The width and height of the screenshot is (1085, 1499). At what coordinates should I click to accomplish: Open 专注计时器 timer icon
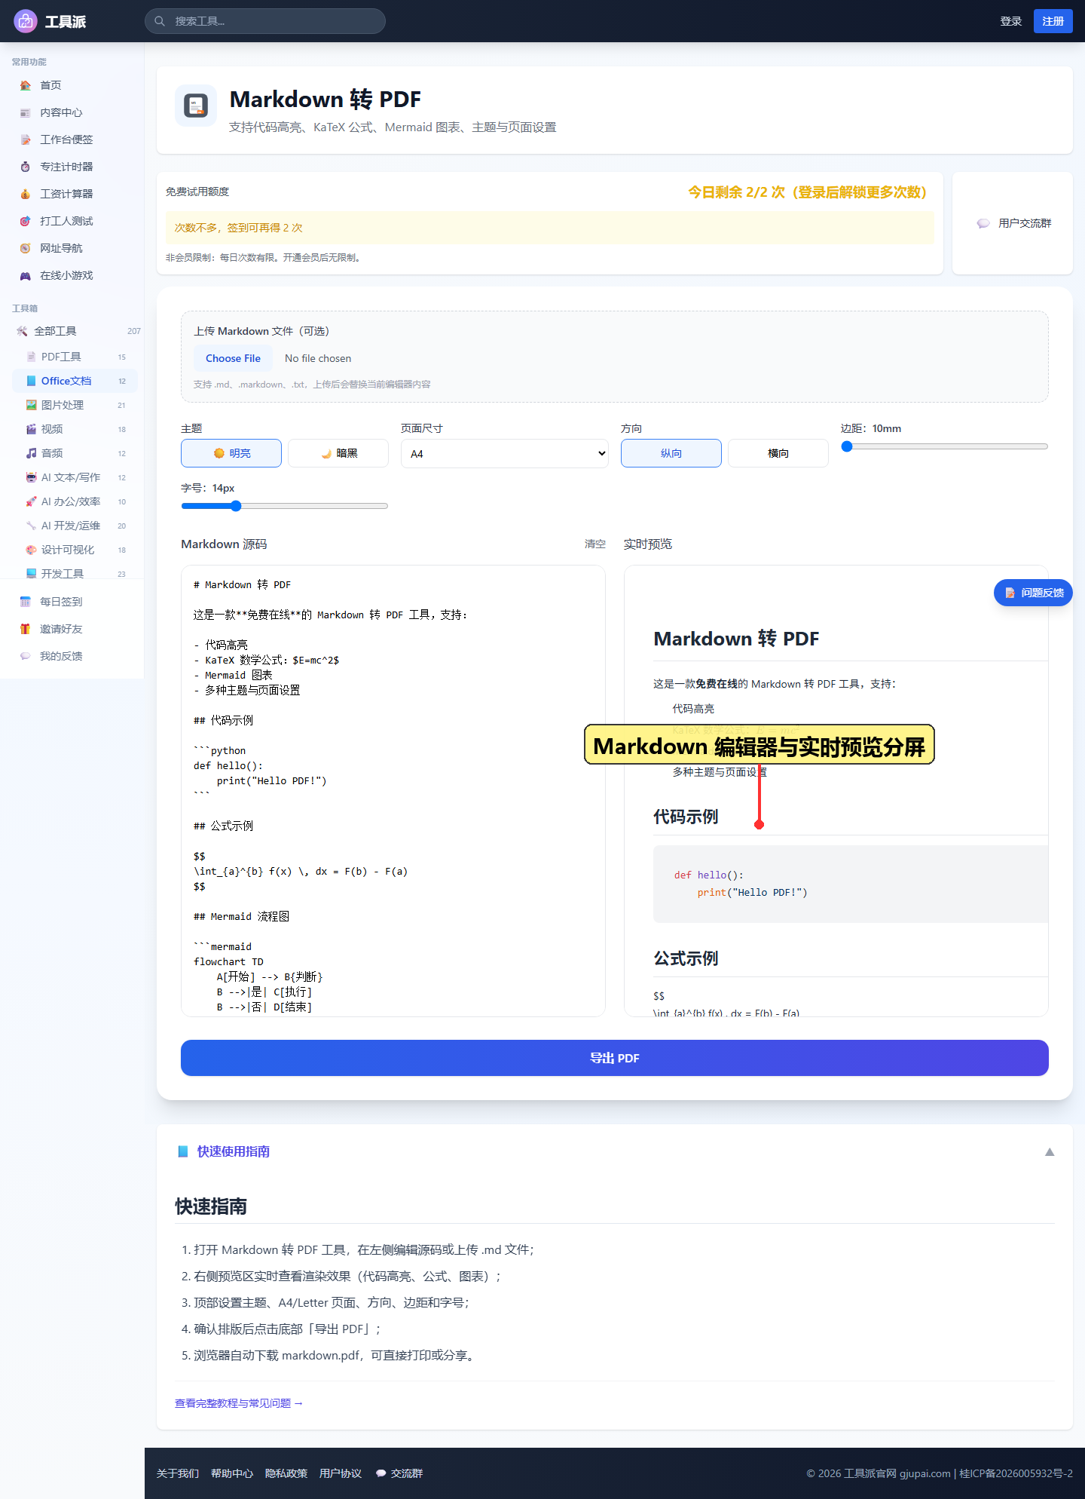(26, 167)
